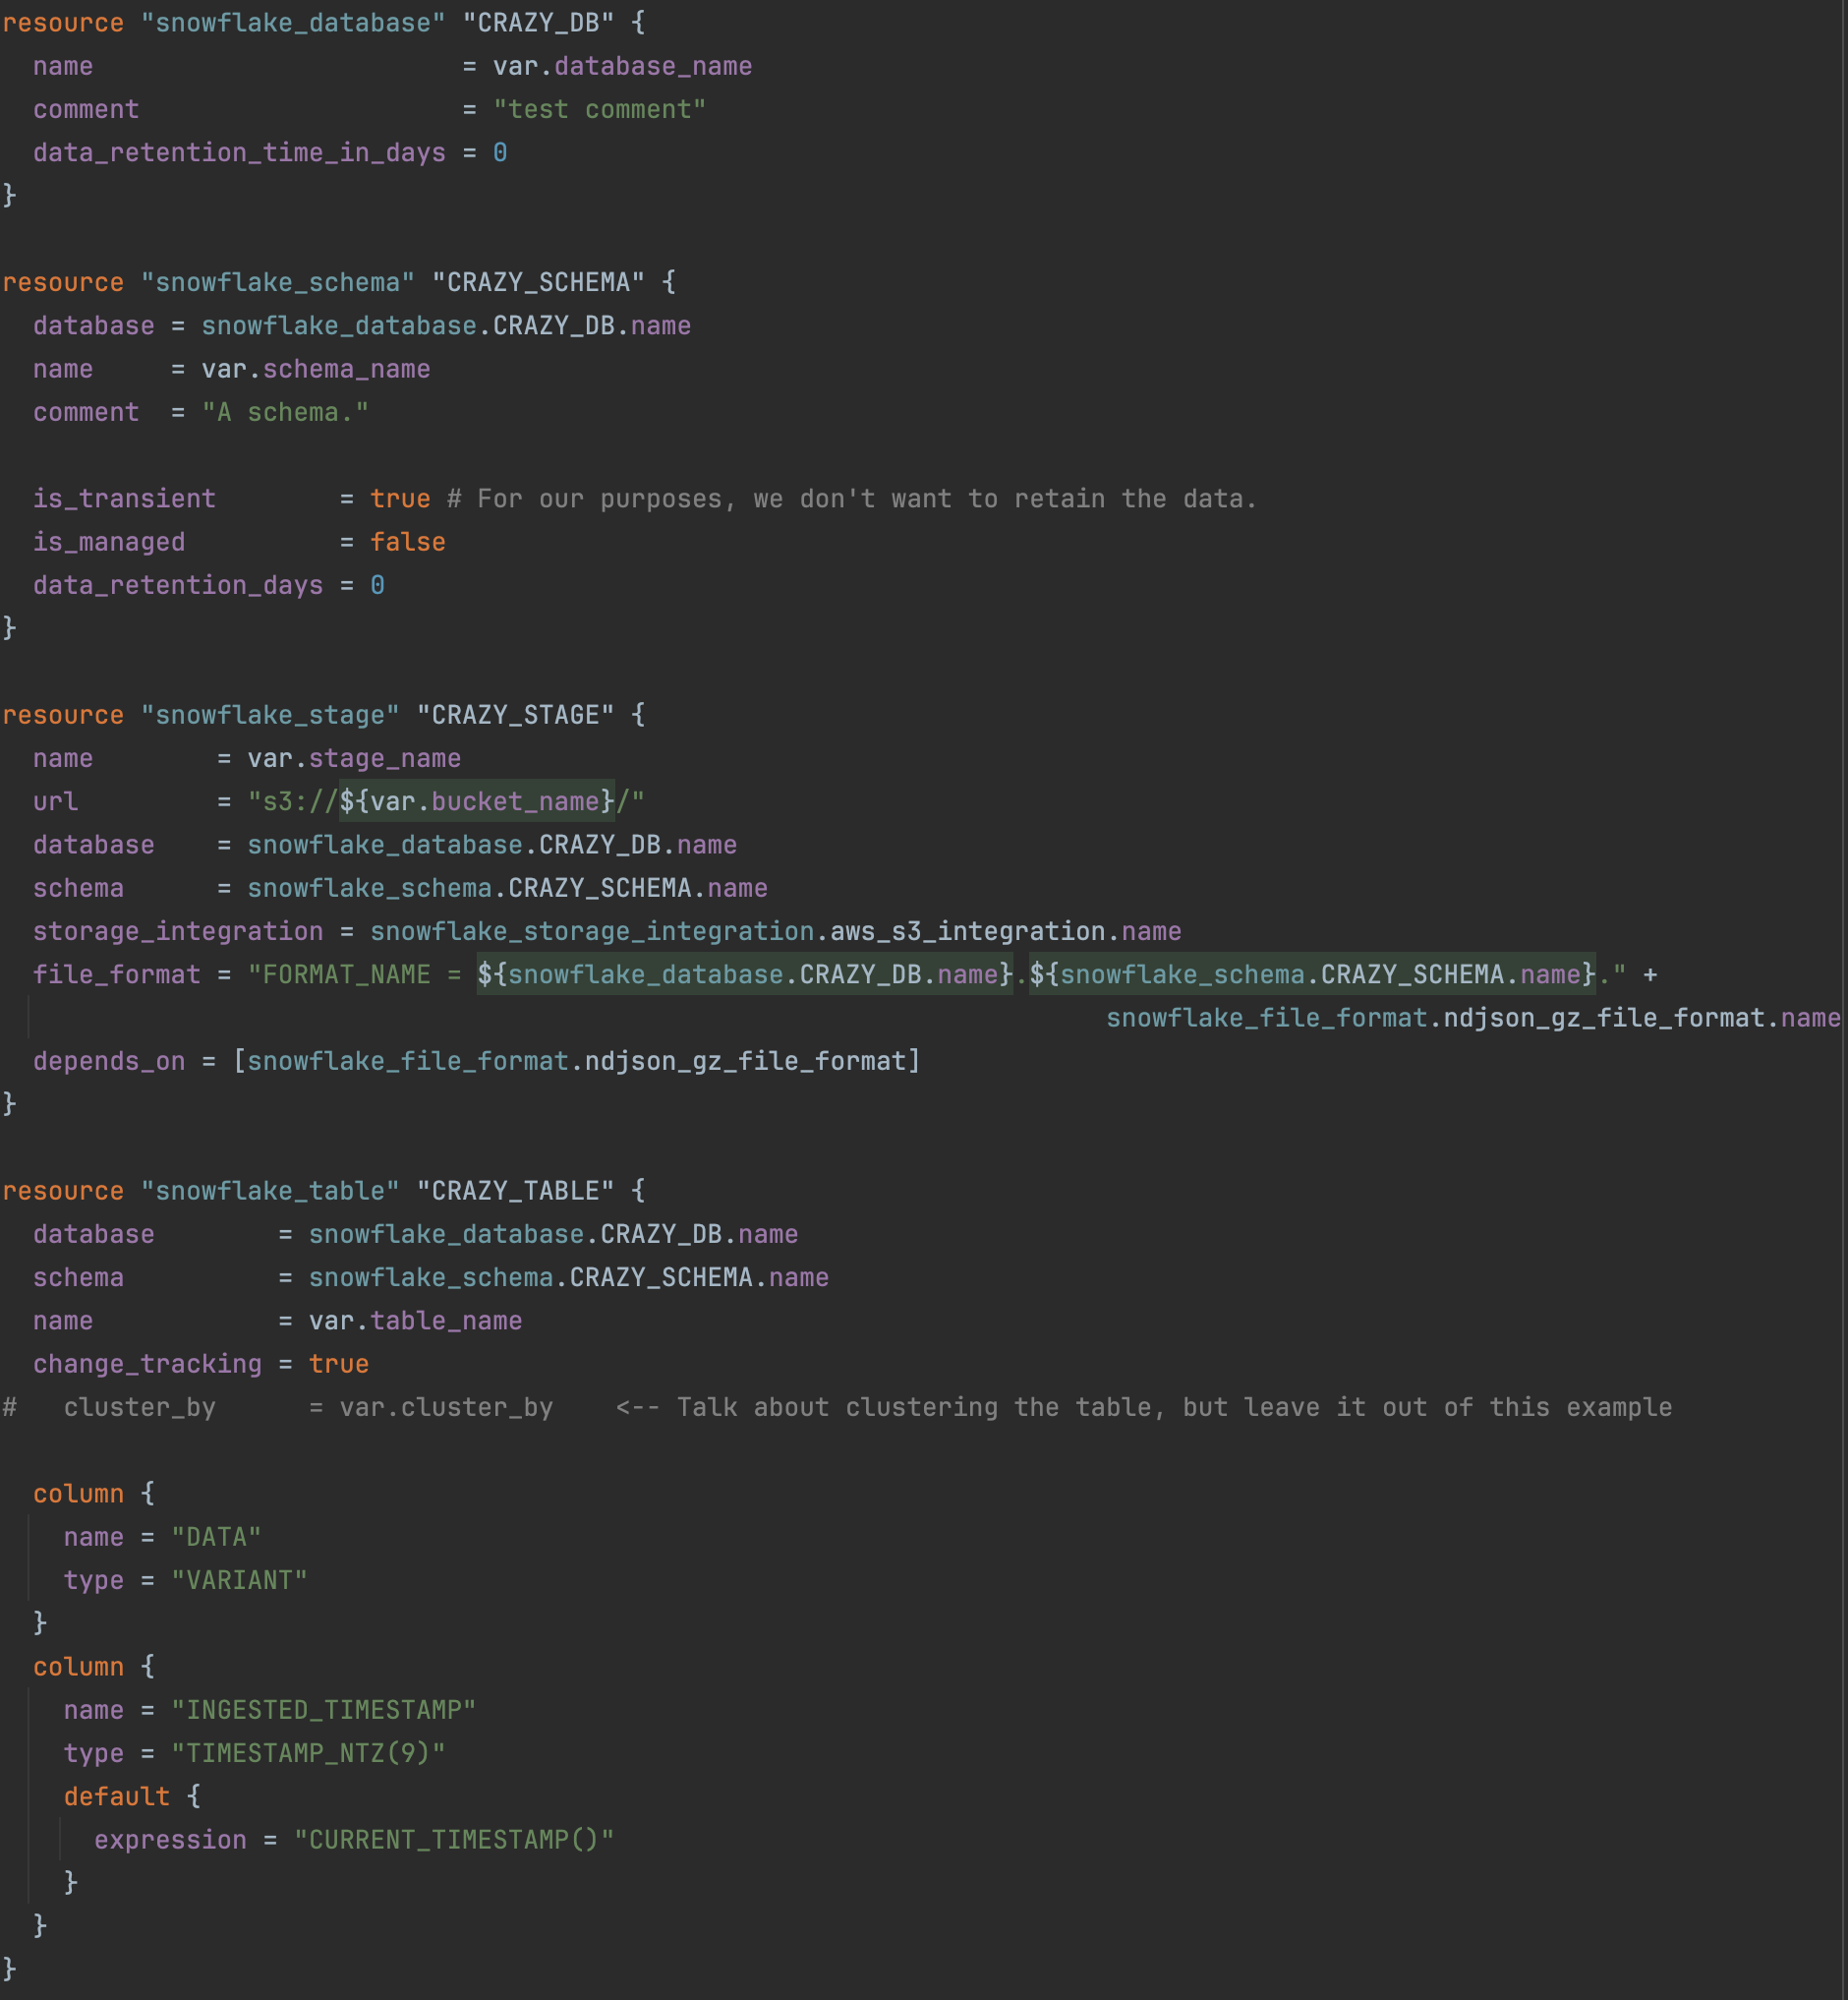Screen dimensions: 1848x2000
Task: Select var.database_name value
Action: click(622, 66)
